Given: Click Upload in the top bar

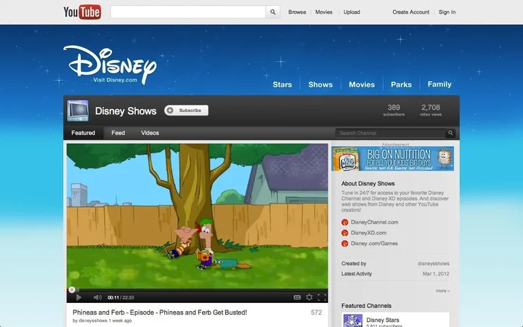Looking at the screenshot, I should pos(352,12).
